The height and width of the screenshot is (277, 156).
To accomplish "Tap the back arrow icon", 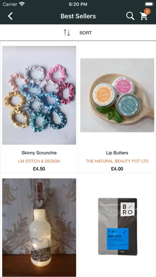I will click(10, 16).
